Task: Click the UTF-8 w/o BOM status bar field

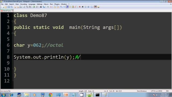Action: pos(156,91)
